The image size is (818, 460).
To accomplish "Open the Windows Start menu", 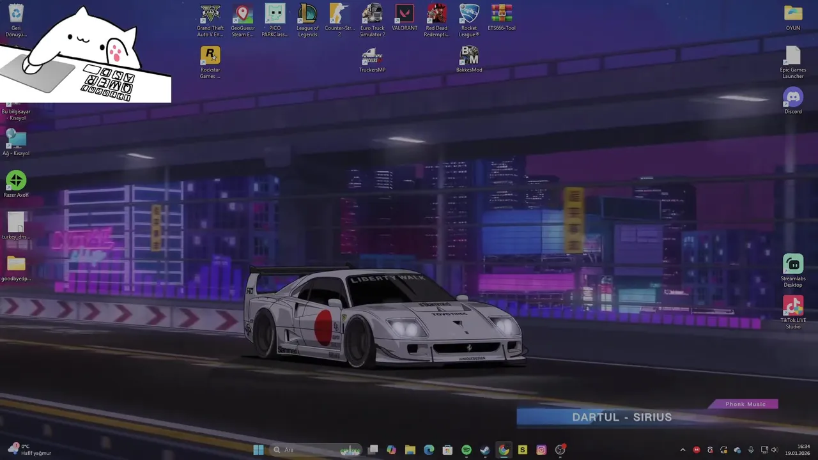I will [258, 450].
